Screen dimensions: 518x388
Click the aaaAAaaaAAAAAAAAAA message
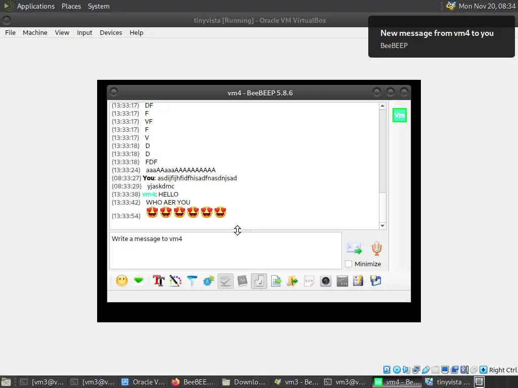point(181,170)
